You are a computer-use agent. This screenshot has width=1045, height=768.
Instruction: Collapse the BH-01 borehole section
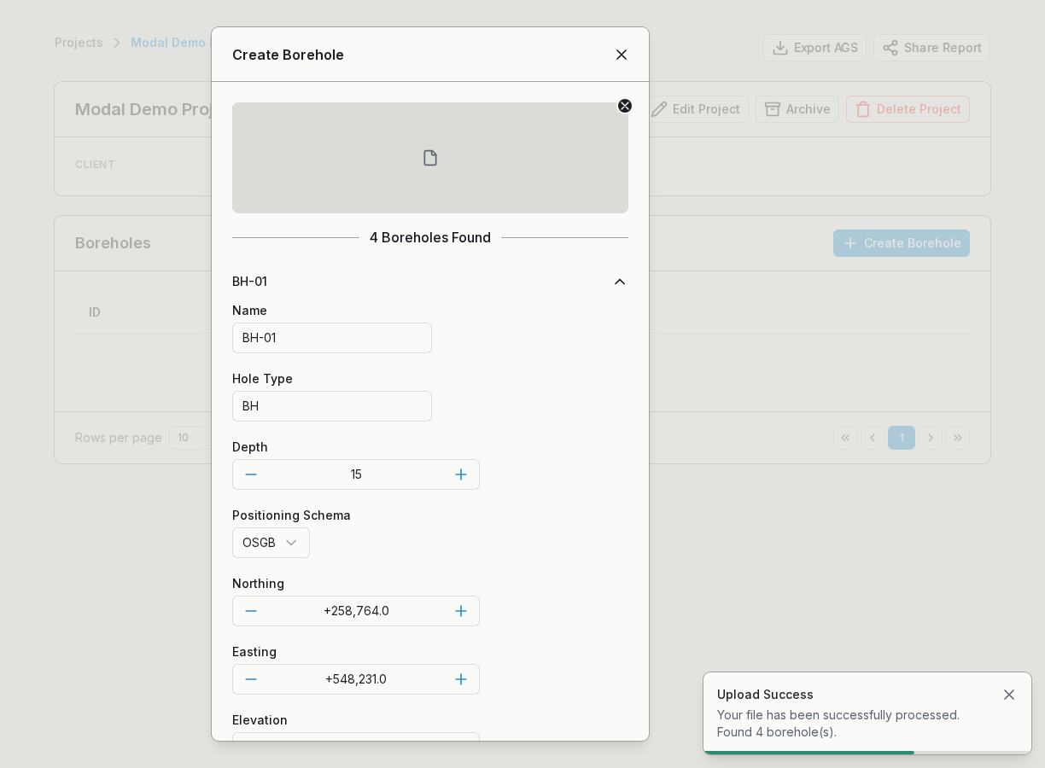(x=620, y=282)
